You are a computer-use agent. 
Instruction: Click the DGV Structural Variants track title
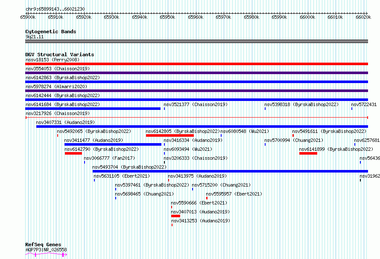pos(60,55)
